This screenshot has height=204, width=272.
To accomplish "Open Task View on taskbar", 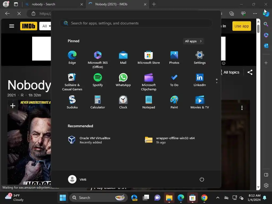I will pyautogui.click(x=146, y=198).
